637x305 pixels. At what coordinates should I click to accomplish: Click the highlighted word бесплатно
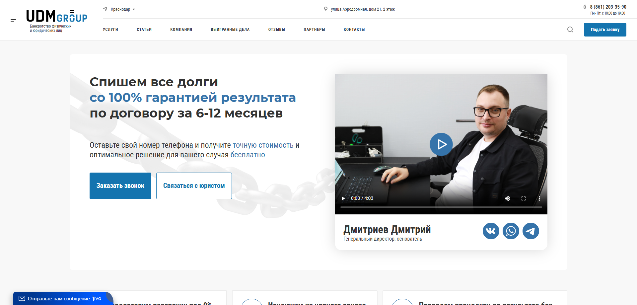(x=248, y=155)
